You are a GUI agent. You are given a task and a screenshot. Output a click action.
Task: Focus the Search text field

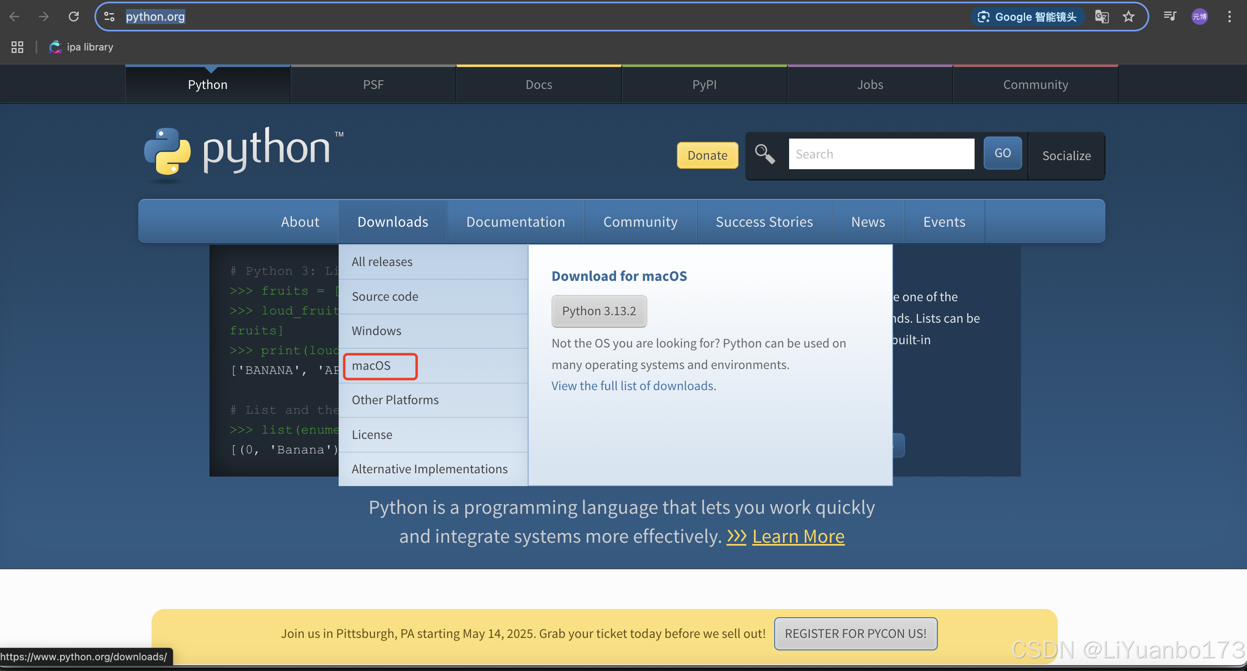point(881,154)
